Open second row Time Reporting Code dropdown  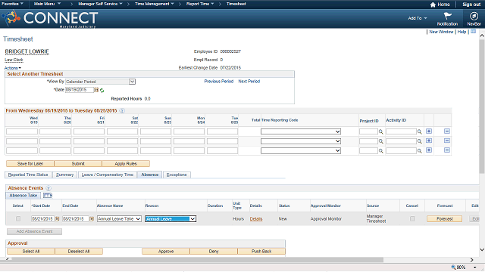(x=301, y=141)
